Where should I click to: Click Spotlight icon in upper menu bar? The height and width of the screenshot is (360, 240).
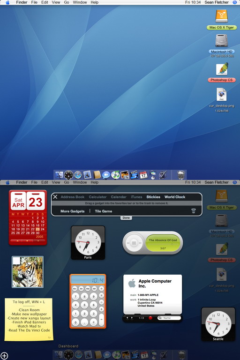235,2
